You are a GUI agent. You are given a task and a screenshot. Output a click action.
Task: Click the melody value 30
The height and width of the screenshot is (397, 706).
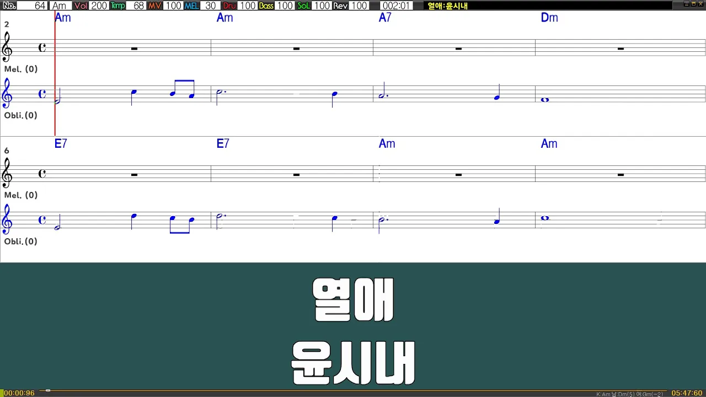click(x=210, y=6)
